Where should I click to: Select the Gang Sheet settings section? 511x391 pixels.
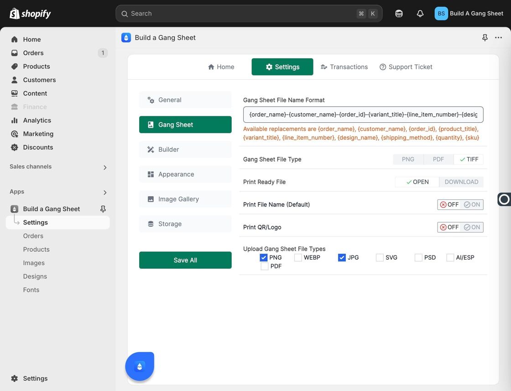click(185, 125)
